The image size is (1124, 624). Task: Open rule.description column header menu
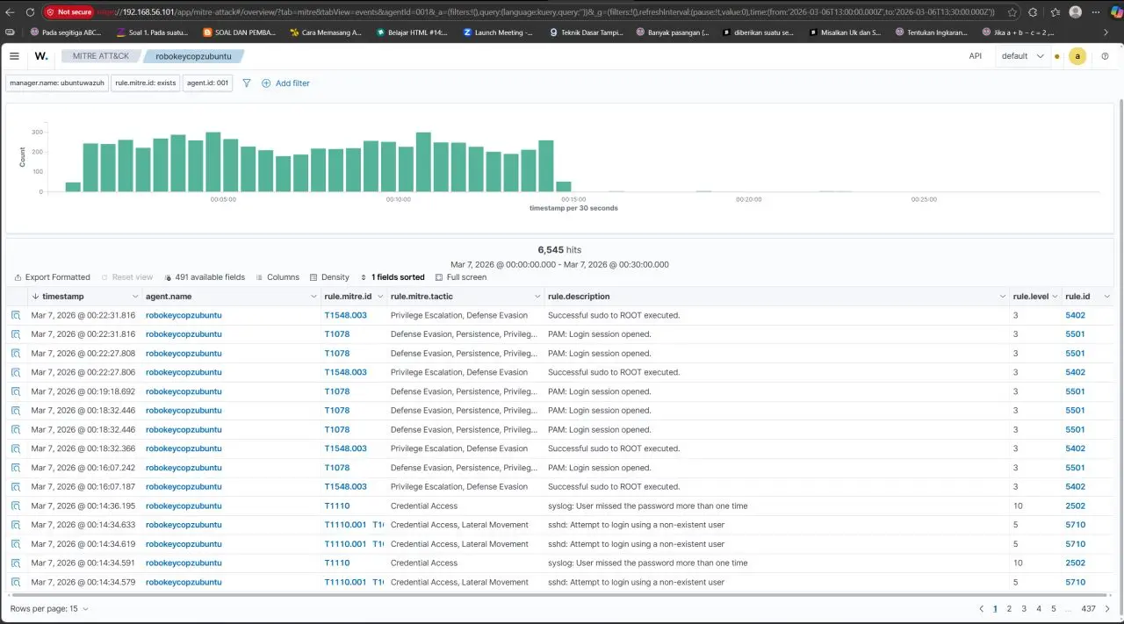[x=1003, y=297]
